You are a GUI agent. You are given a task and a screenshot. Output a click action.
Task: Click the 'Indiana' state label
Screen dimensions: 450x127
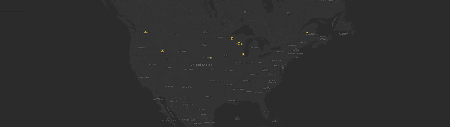pos(249,63)
